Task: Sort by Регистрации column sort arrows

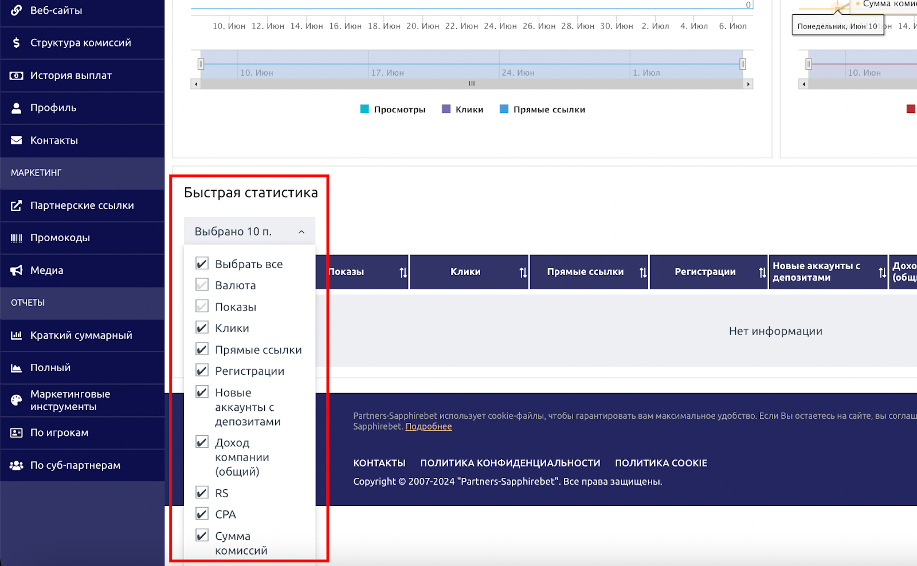Action: 762,273
